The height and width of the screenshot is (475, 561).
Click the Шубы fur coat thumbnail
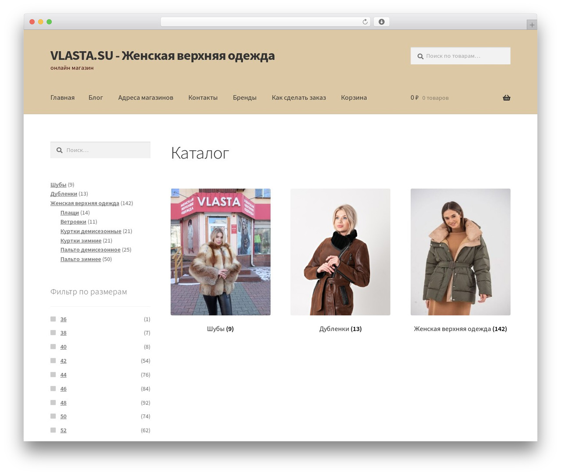coord(220,252)
